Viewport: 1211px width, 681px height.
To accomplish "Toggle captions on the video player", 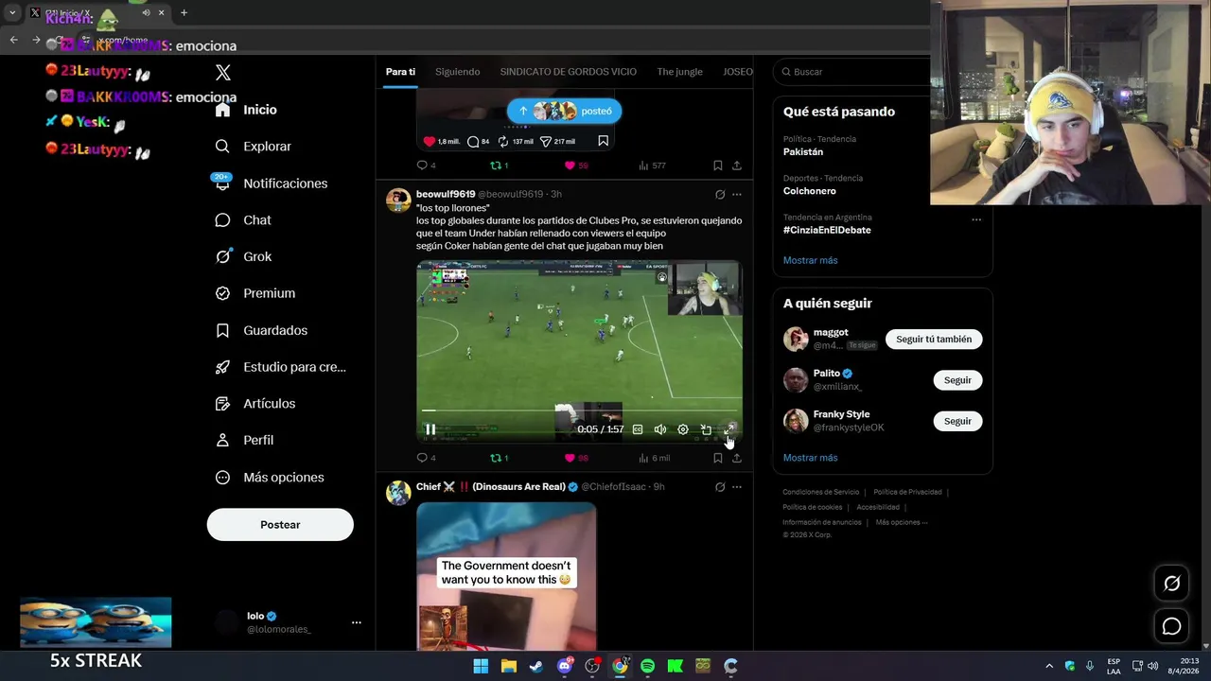I will [638, 429].
